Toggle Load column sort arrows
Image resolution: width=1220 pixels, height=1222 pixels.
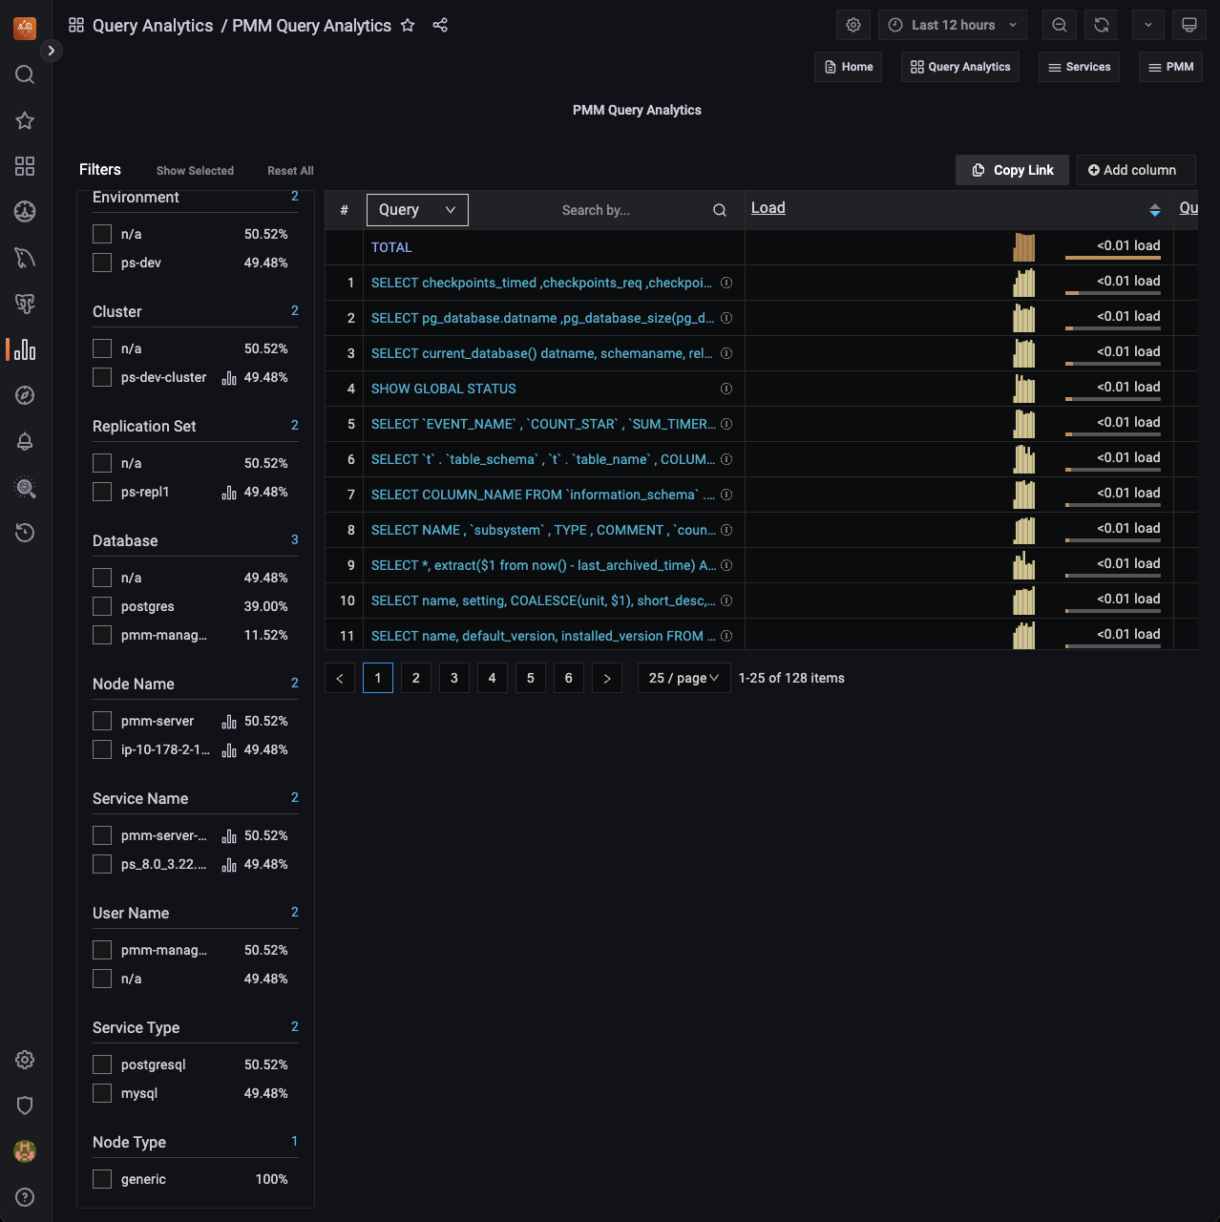click(x=1155, y=210)
